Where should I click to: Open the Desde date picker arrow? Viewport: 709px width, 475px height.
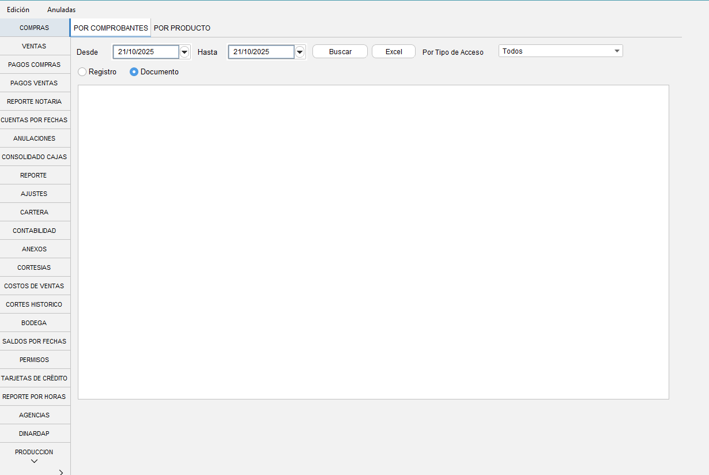184,52
